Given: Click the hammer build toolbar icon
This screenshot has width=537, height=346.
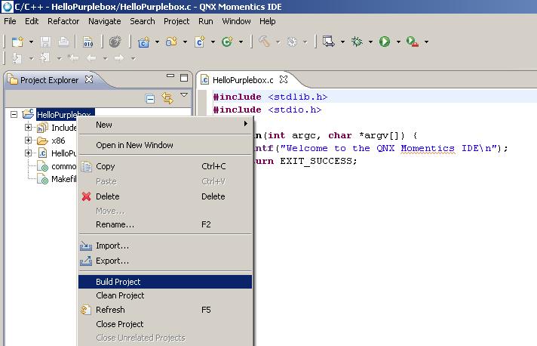Looking at the screenshot, I should (x=264, y=42).
